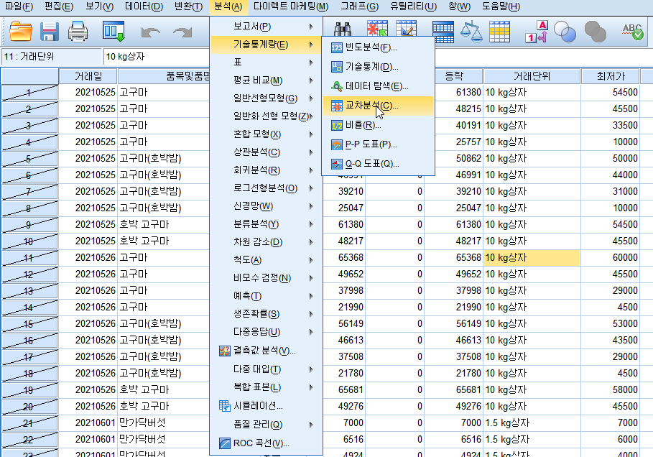Click the Split file icon
653x457 pixels.
pyautogui.click(x=443, y=32)
